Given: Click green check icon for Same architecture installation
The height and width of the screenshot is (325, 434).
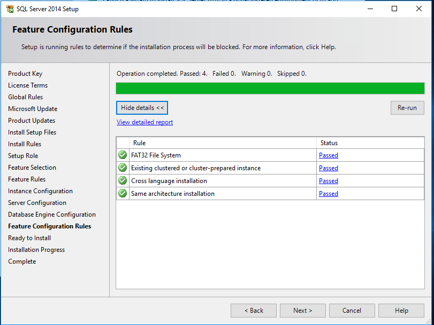Looking at the screenshot, I should (x=123, y=193).
